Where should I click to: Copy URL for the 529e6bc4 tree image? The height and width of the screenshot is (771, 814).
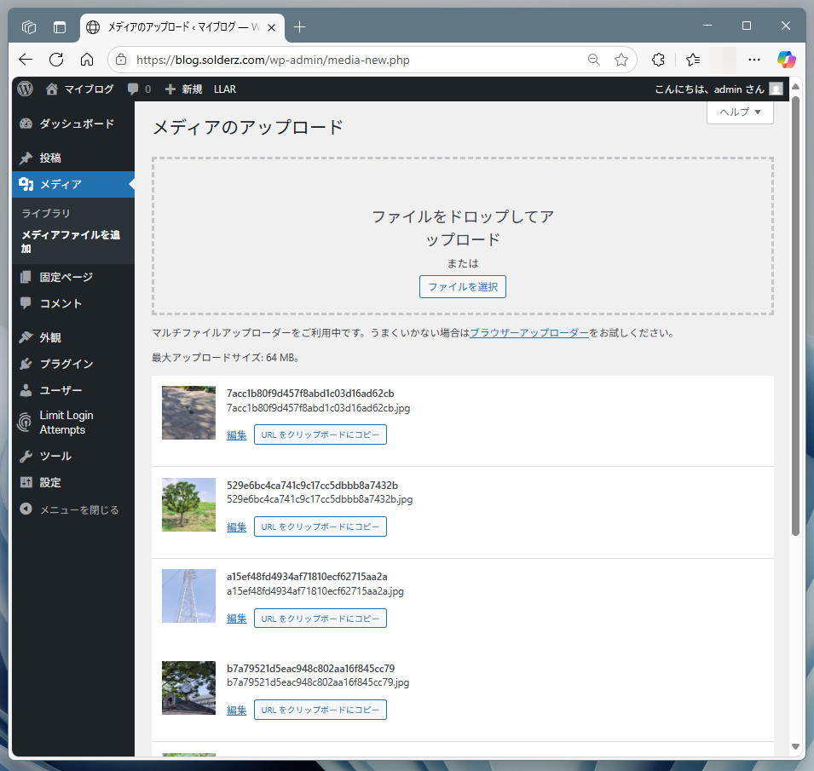320,526
